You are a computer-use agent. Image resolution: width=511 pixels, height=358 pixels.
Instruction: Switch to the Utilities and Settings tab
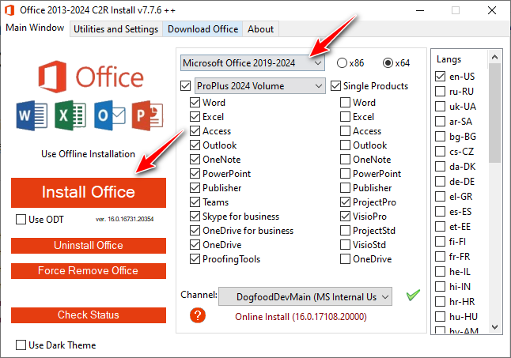115,29
